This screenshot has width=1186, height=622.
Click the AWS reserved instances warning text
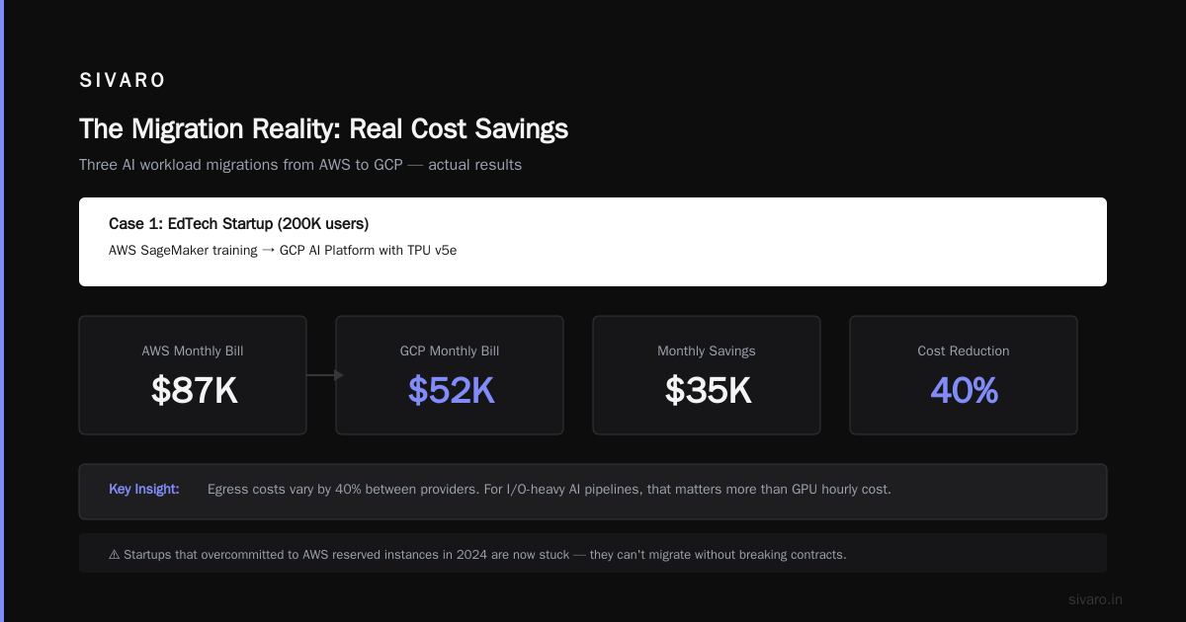485,555
